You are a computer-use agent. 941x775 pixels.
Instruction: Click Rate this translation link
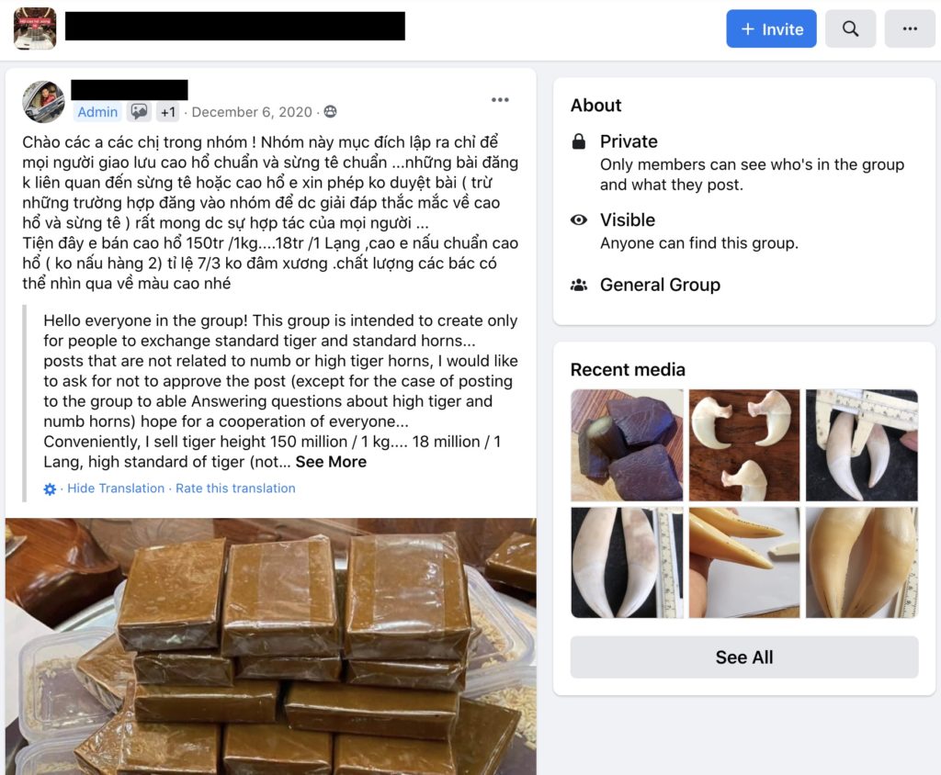[x=235, y=489]
